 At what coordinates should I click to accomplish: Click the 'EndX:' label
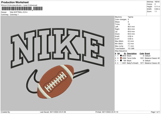point(117,36)
